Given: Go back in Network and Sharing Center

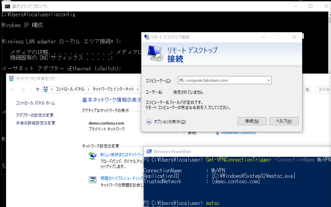Looking at the screenshot, I should (x=13, y=90).
